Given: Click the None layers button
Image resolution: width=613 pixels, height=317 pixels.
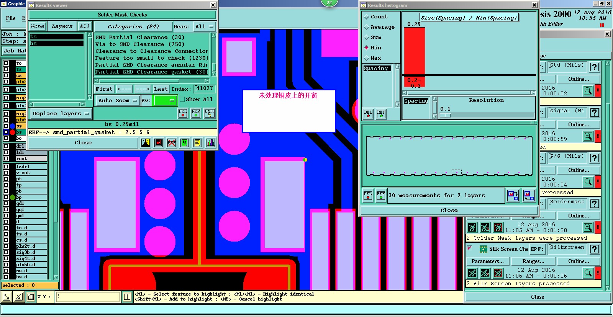Looking at the screenshot, I should 38,26.
